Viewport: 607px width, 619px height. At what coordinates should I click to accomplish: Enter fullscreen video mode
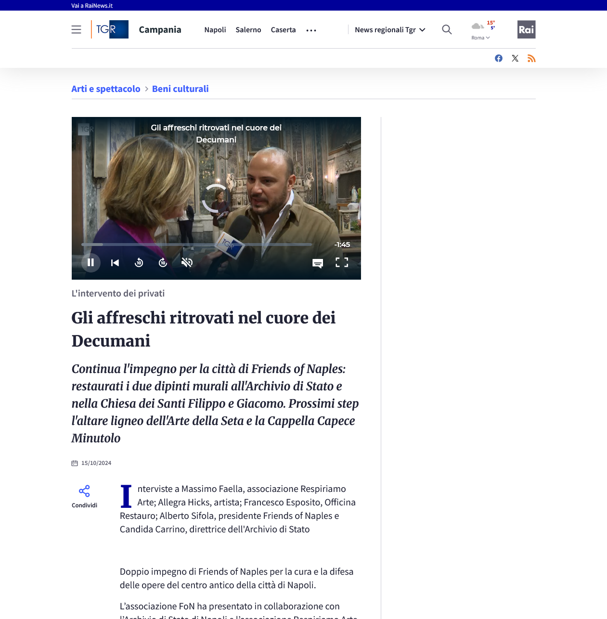coord(342,262)
